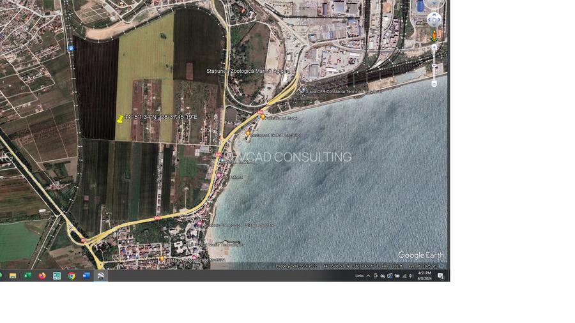Click zoom in plus button
This screenshot has width=575, height=323.
(434, 47)
